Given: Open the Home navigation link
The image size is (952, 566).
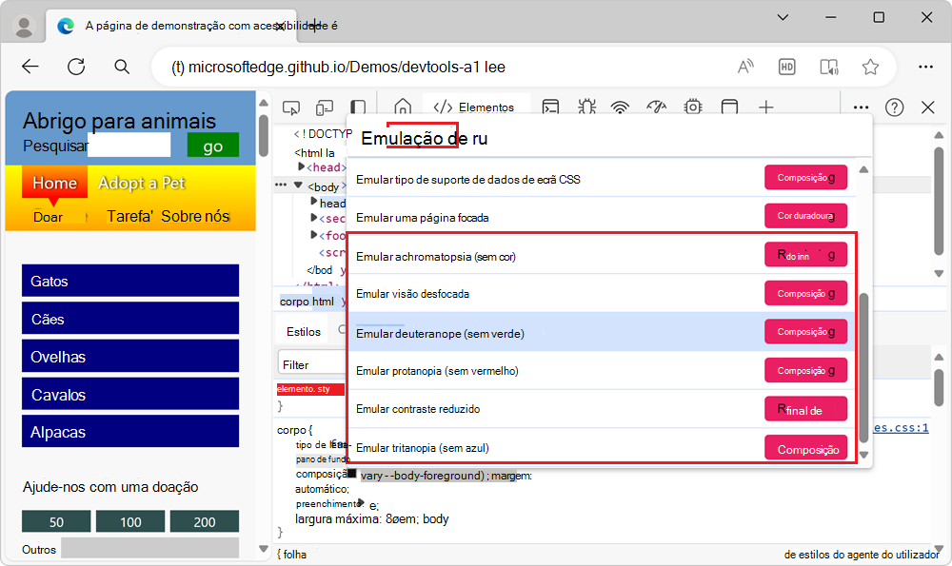Looking at the screenshot, I should click(x=54, y=183).
